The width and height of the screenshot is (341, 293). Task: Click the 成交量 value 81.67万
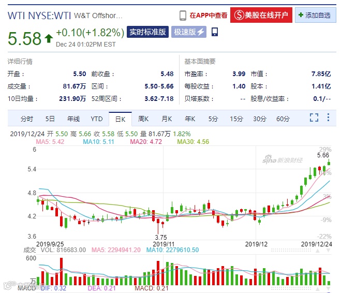75,86
